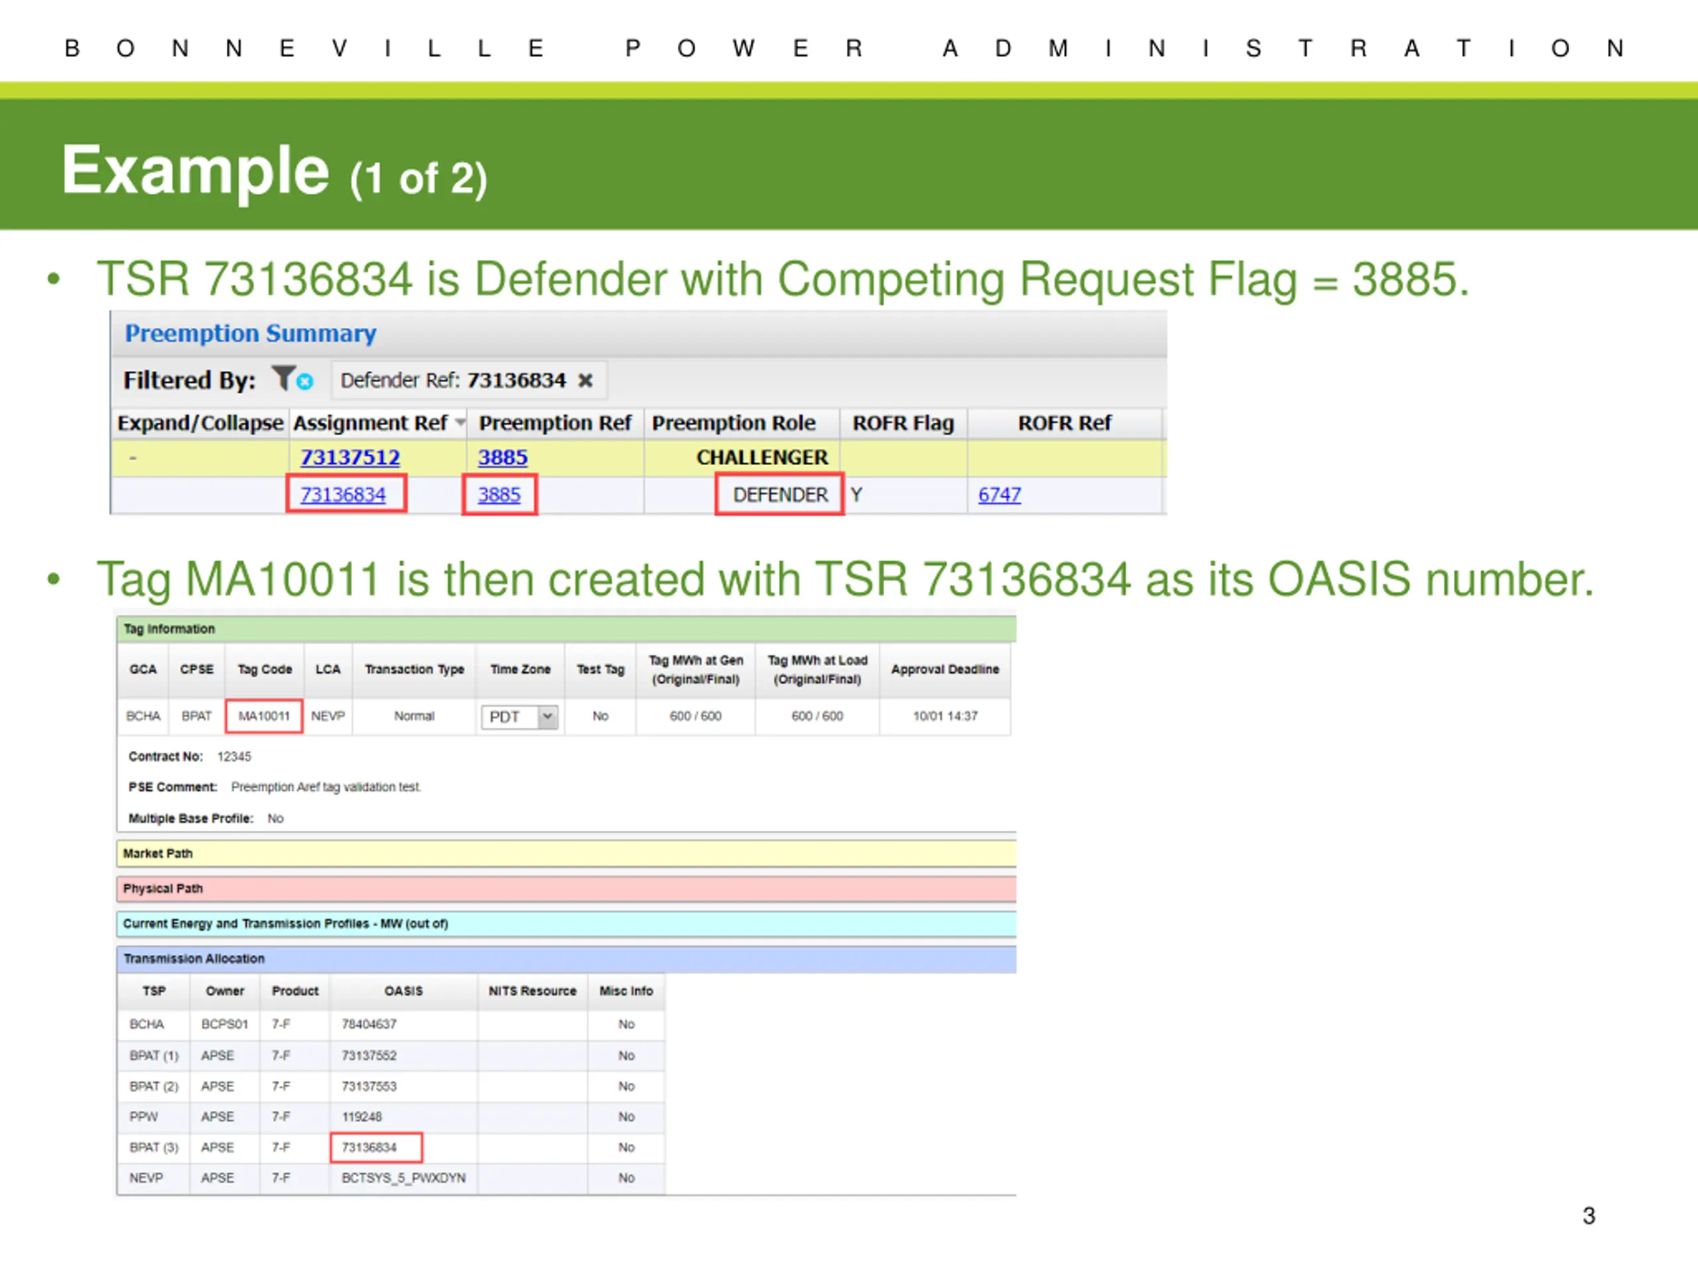
Task: Open preemption ref 3885 in defender row
Action: pos(499,494)
